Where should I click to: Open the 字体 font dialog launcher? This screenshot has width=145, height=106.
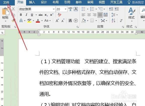[x=78, y=27]
